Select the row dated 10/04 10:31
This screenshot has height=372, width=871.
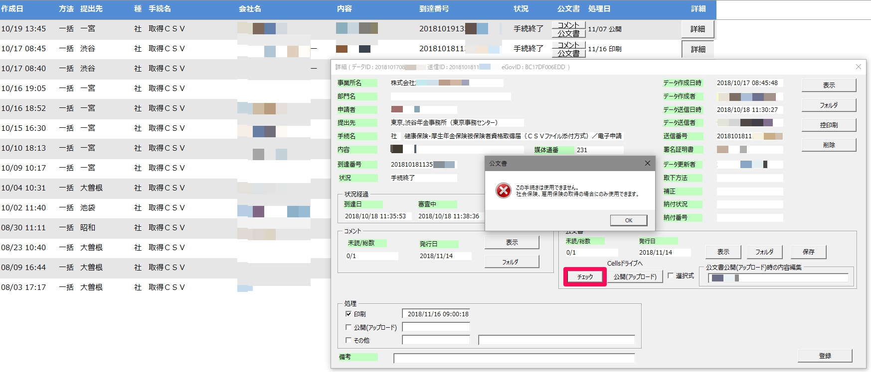[165, 188]
